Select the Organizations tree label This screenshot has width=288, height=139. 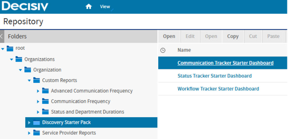pos(40,59)
